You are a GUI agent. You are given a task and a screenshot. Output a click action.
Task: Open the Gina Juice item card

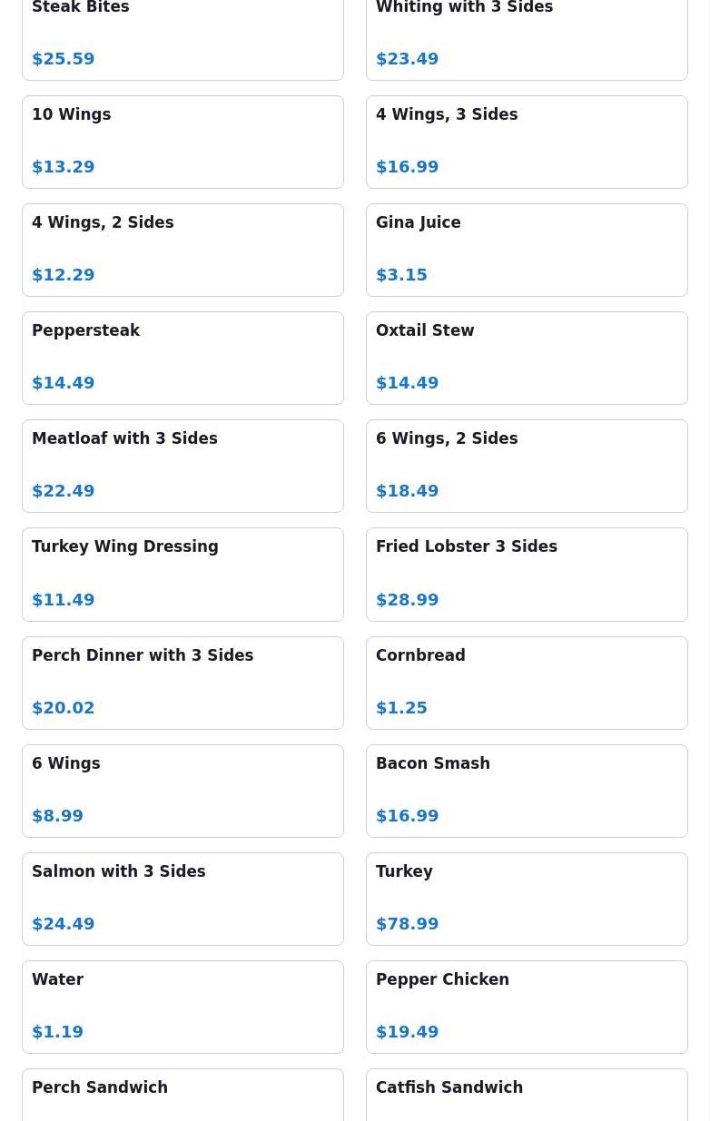point(527,250)
